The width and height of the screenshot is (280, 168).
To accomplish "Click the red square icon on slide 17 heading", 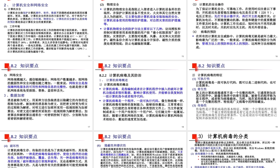I will [7, 66].
